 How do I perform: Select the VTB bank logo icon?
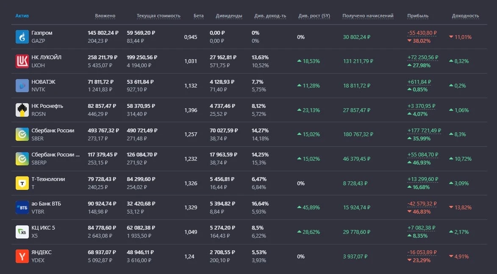[22, 208]
